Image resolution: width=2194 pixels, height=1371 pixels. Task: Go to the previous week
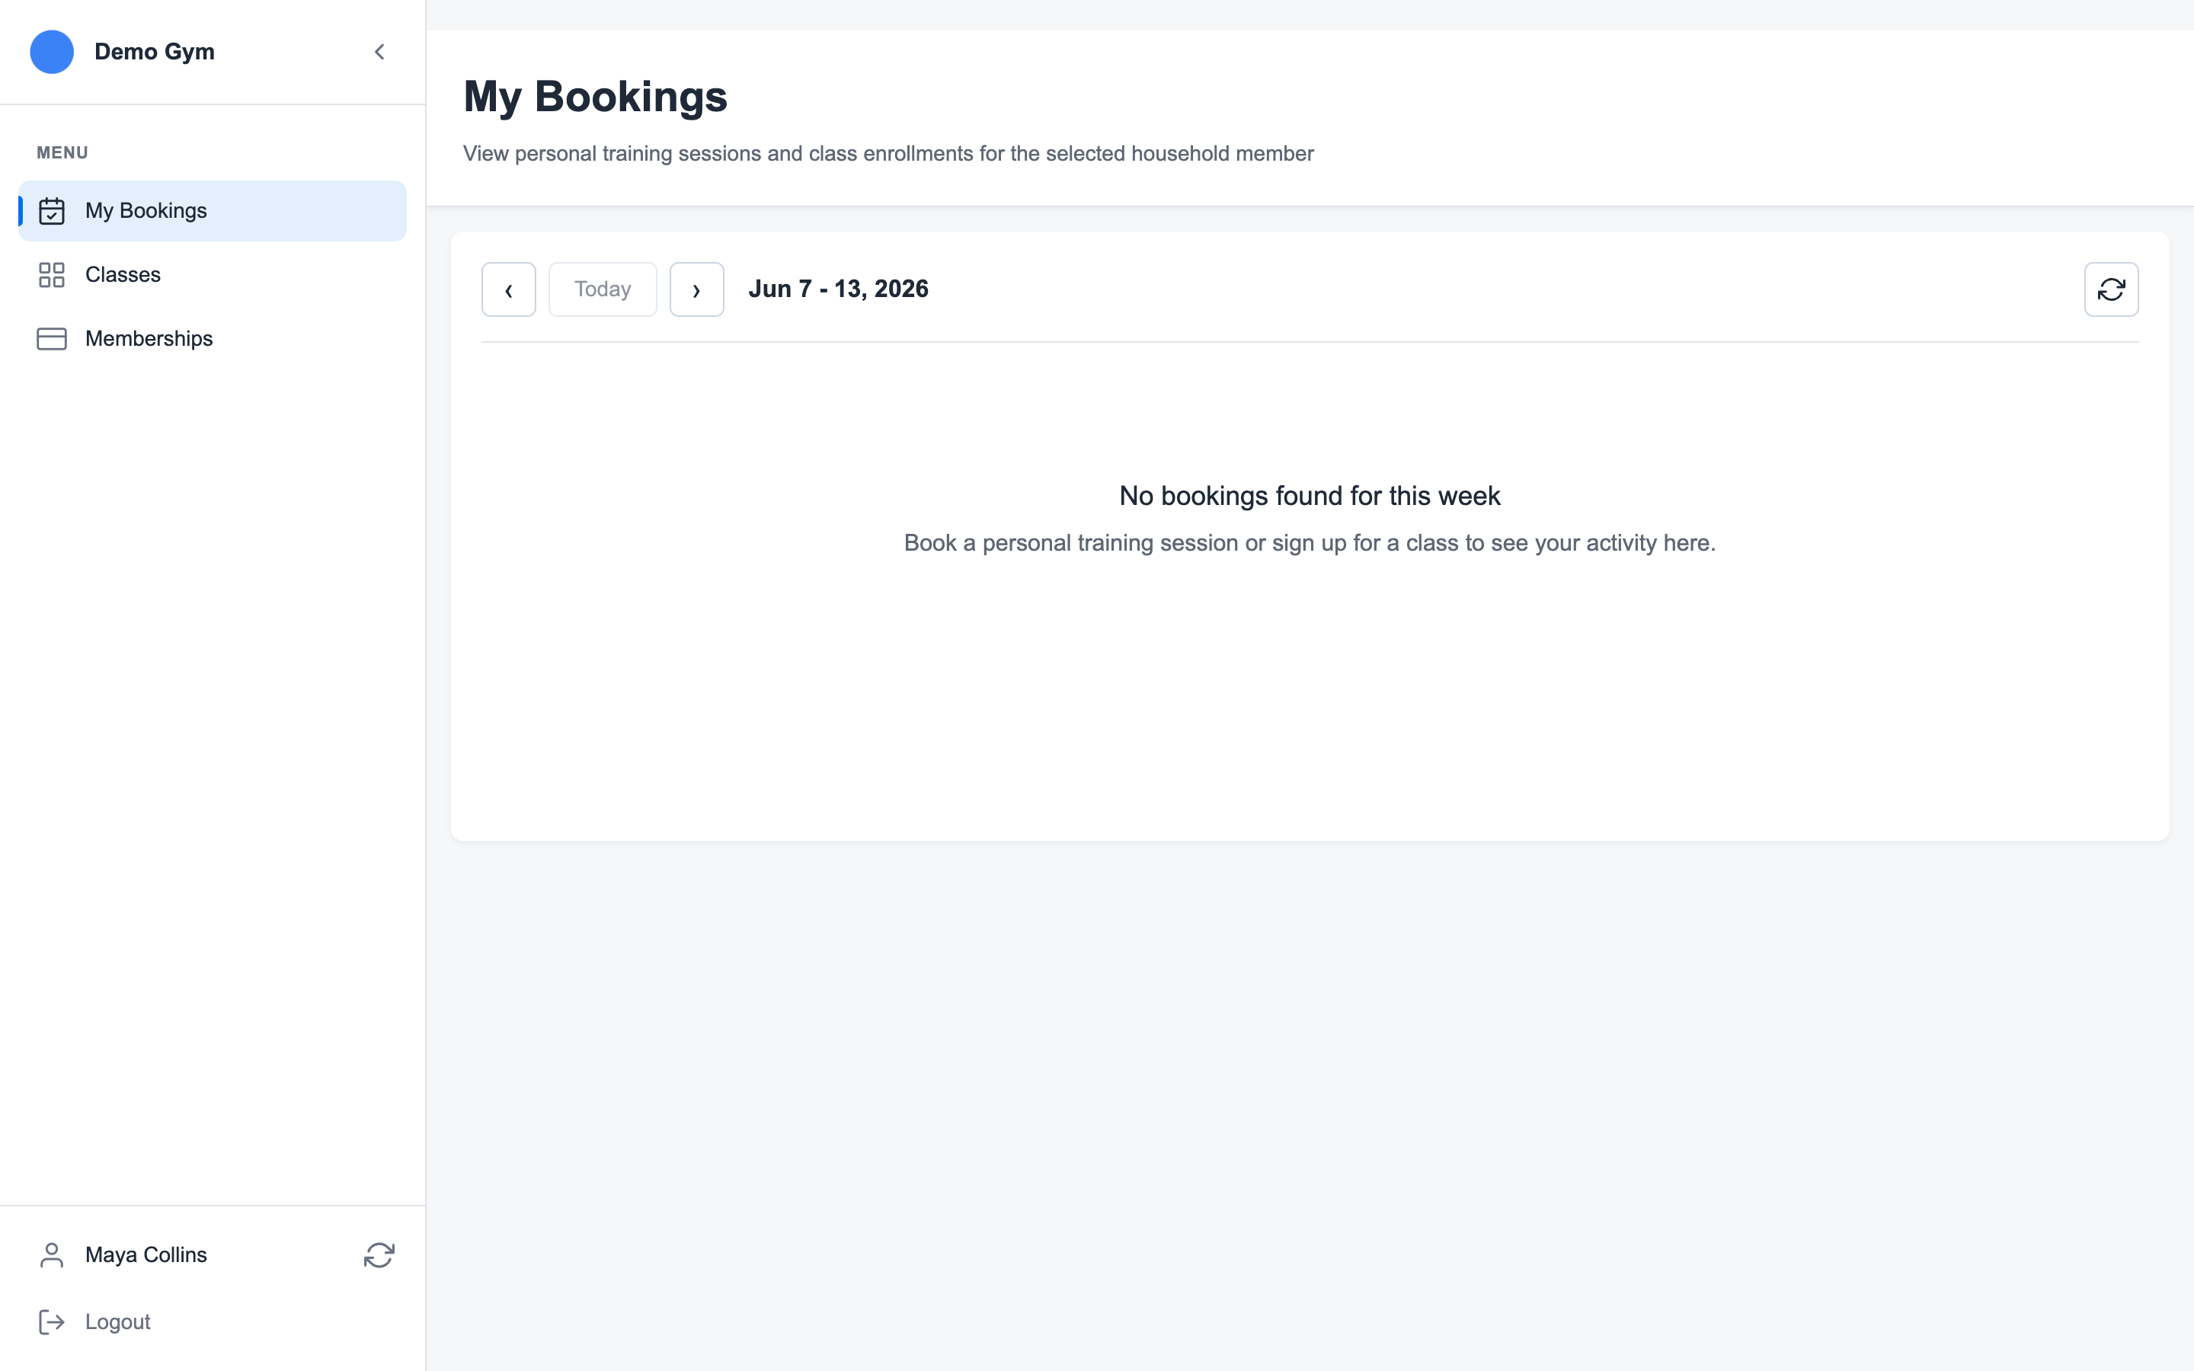point(509,289)
